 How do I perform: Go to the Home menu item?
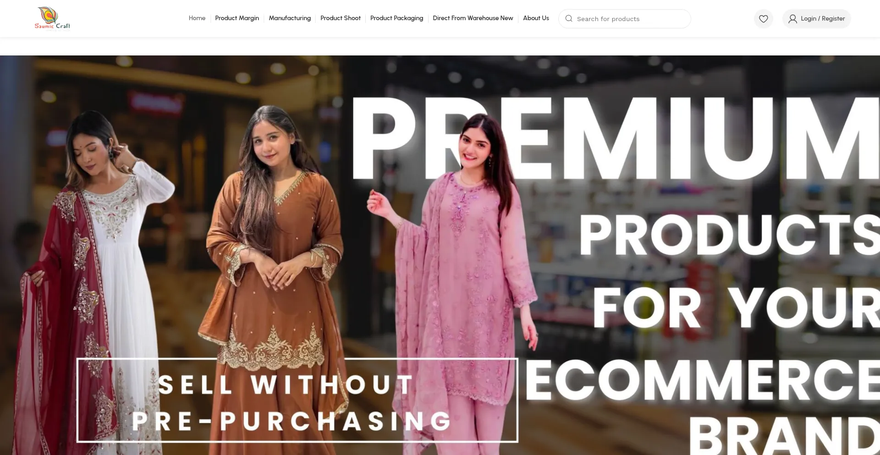(x=197, y=18)
